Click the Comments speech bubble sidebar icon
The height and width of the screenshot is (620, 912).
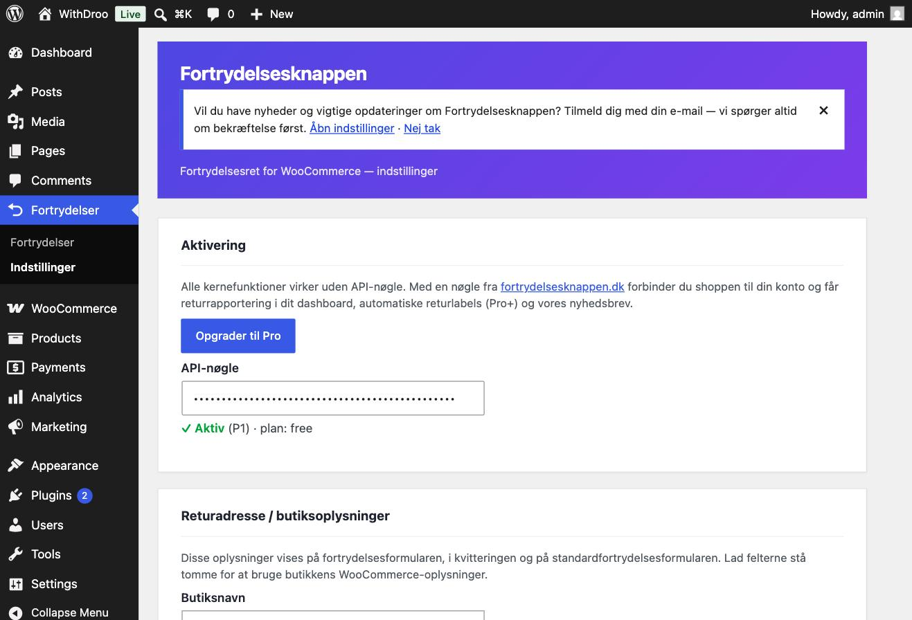pyautogui.click(x=15, y=181)
